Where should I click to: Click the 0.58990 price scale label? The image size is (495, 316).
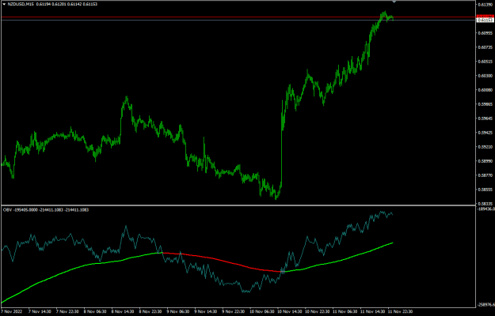[485, 161]
